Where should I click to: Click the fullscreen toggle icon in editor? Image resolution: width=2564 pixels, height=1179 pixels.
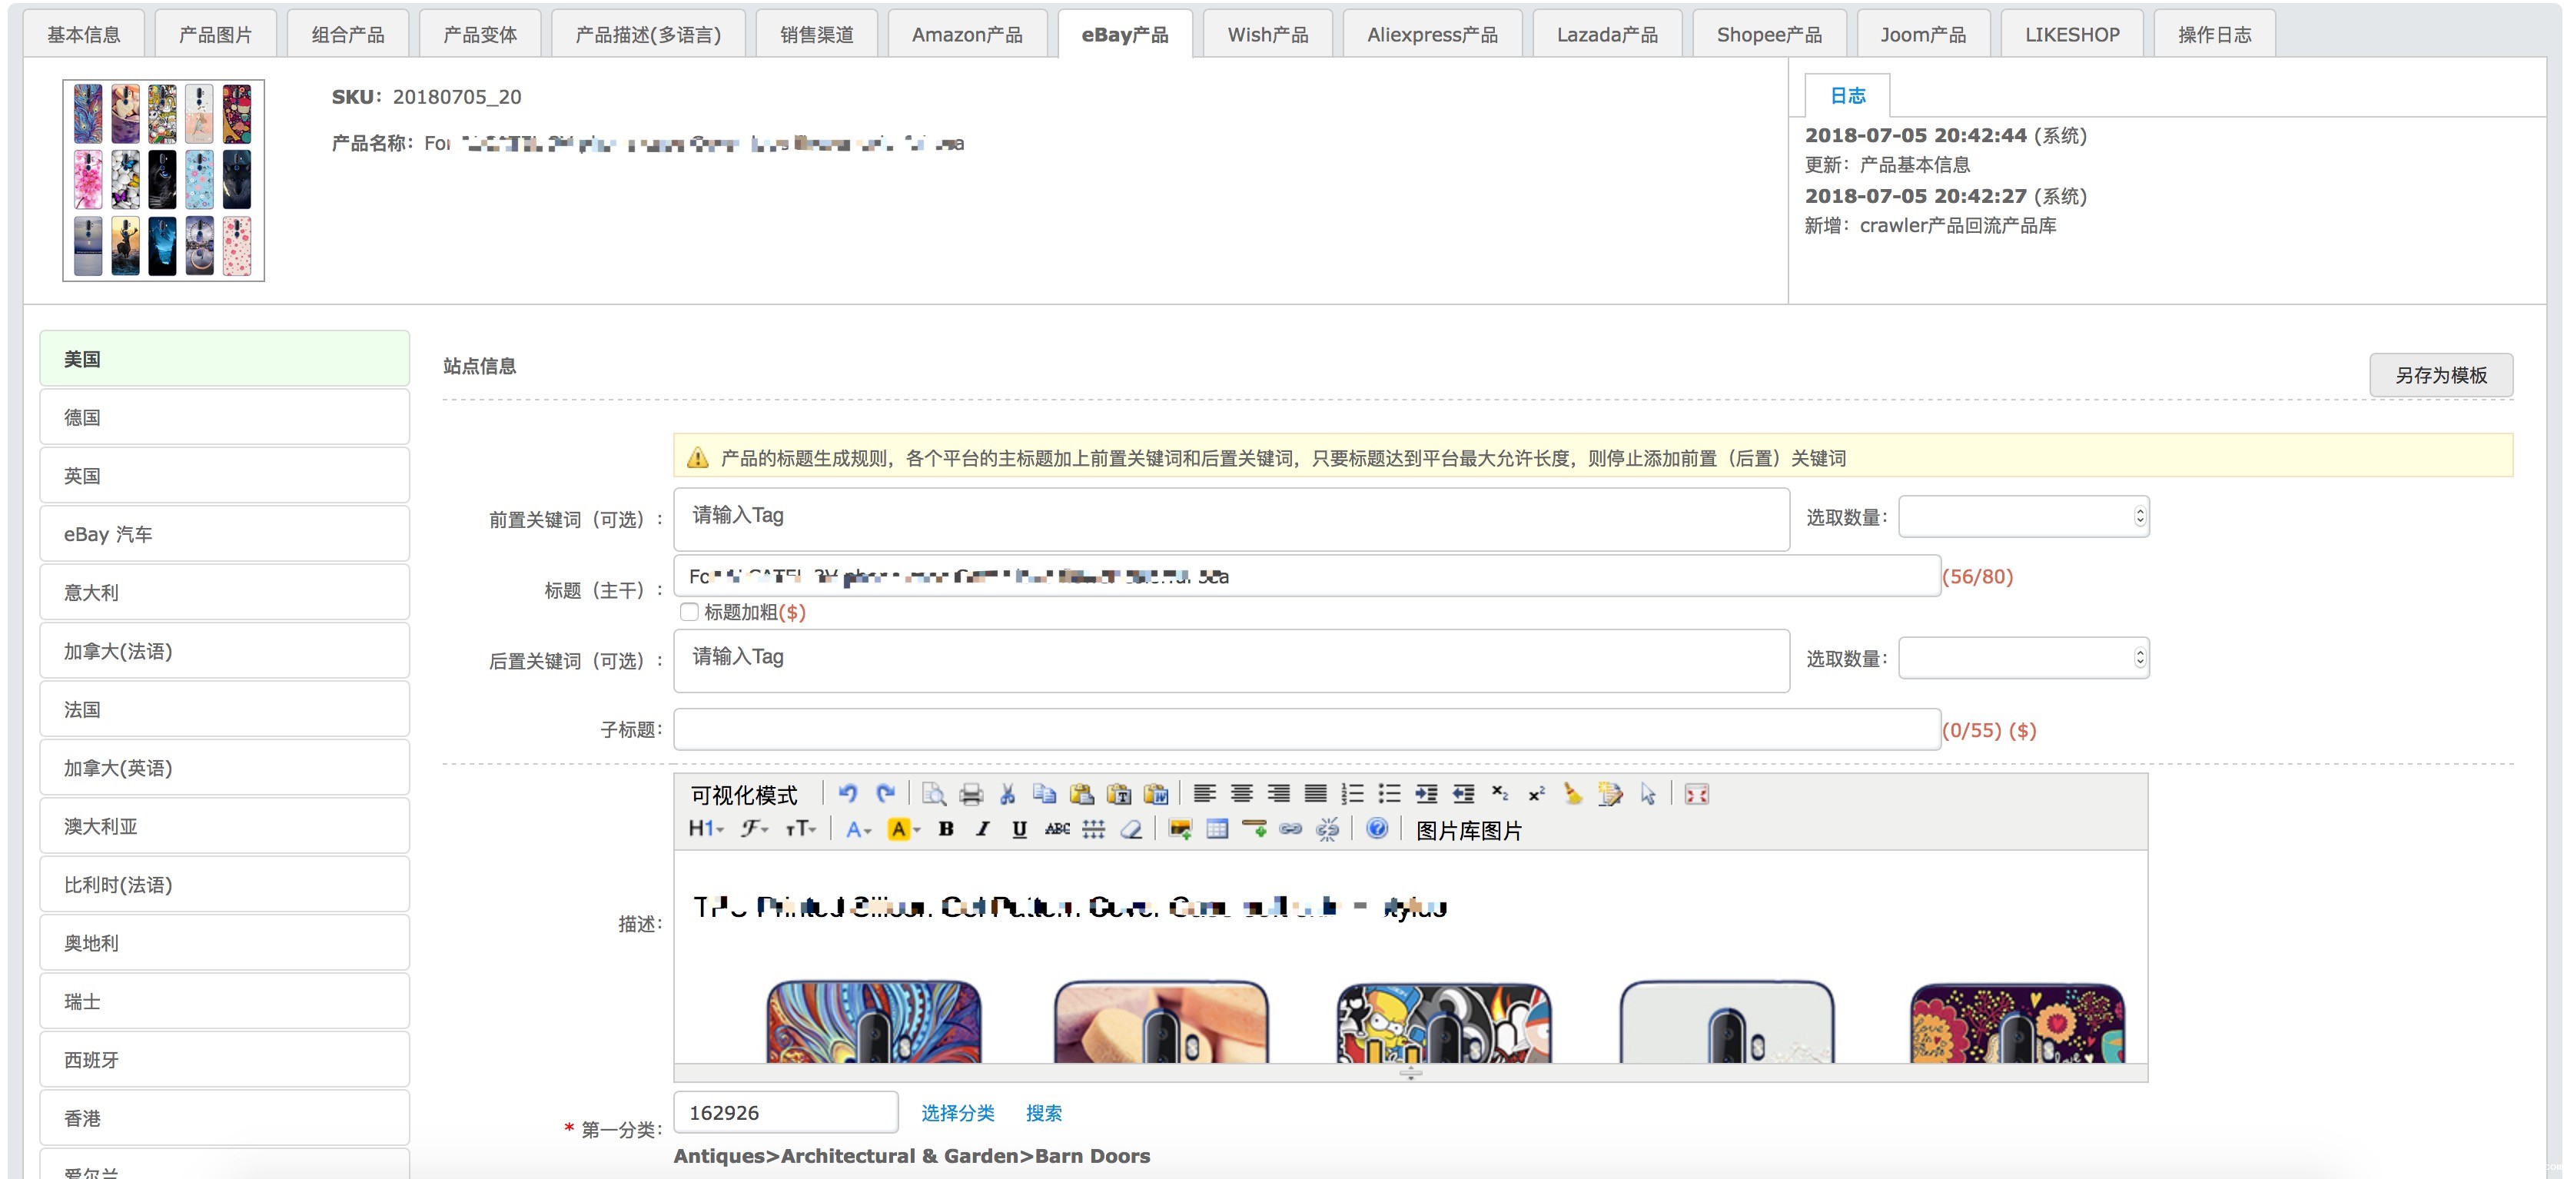(1696, 794)
